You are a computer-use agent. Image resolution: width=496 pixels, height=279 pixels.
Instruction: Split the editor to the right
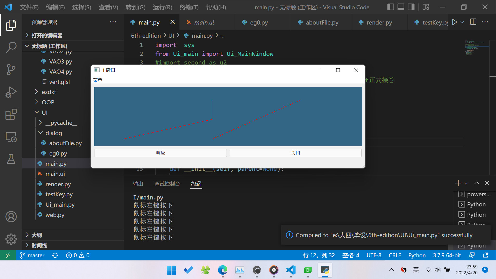(x=473, y=22)
